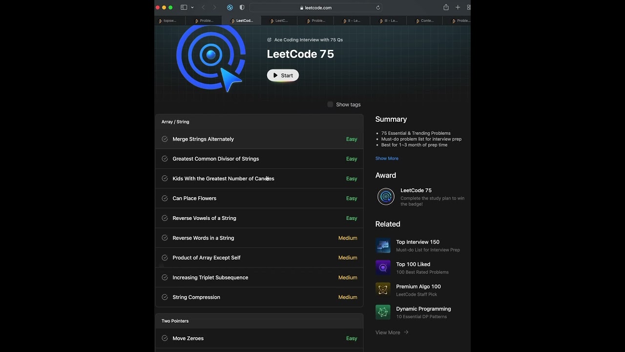Open View More related study plans
This screenshot has width=625, height=352.
[x=392, y=332]
